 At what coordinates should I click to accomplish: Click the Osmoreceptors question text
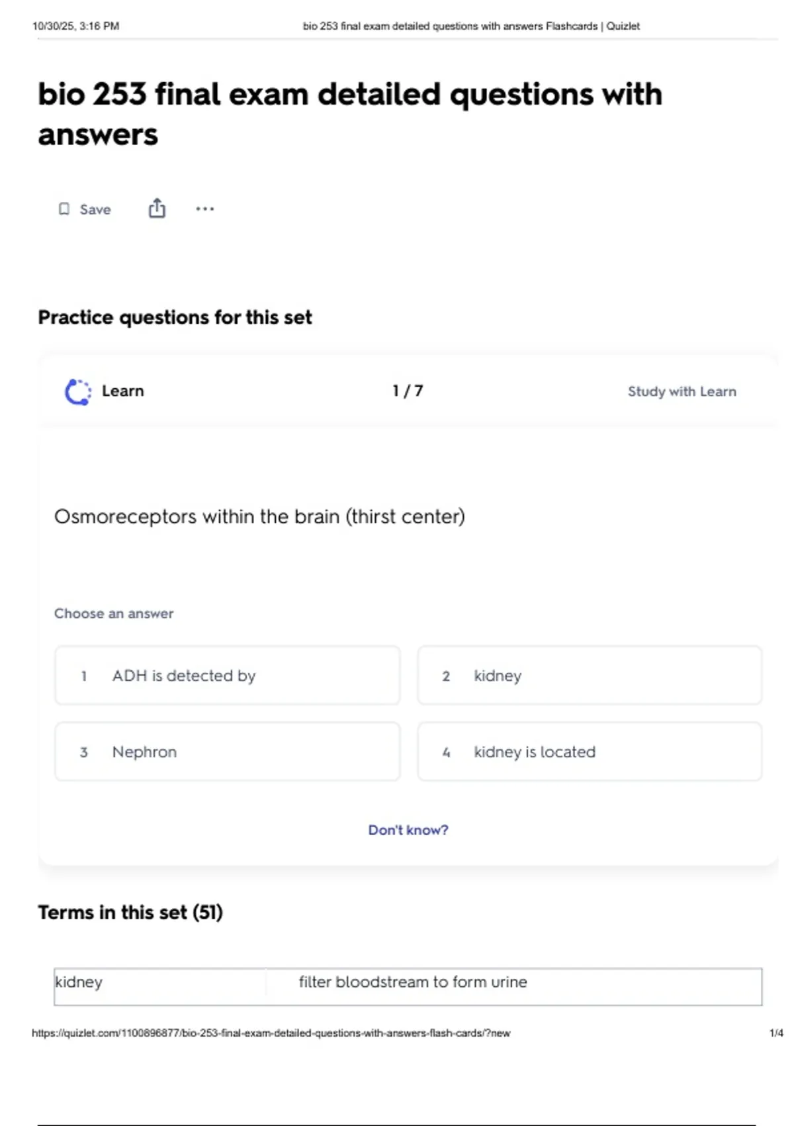tap(259, 516)
